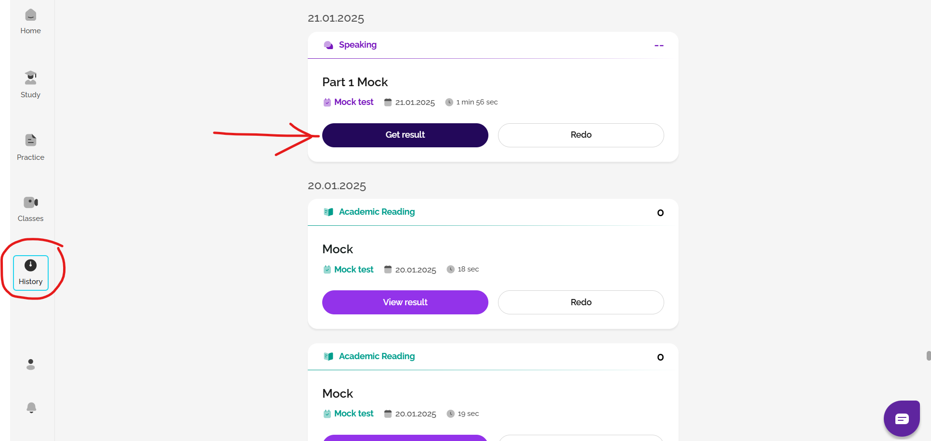The height and width of the screenshot is (441, 931).
Task: Select the History clock icon
Action: click(x=30, y=265)
